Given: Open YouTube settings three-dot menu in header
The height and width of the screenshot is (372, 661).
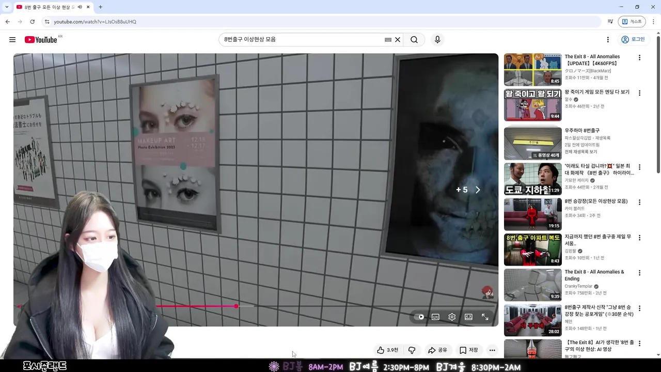Looking at the screenshot, I should point(608,40).
